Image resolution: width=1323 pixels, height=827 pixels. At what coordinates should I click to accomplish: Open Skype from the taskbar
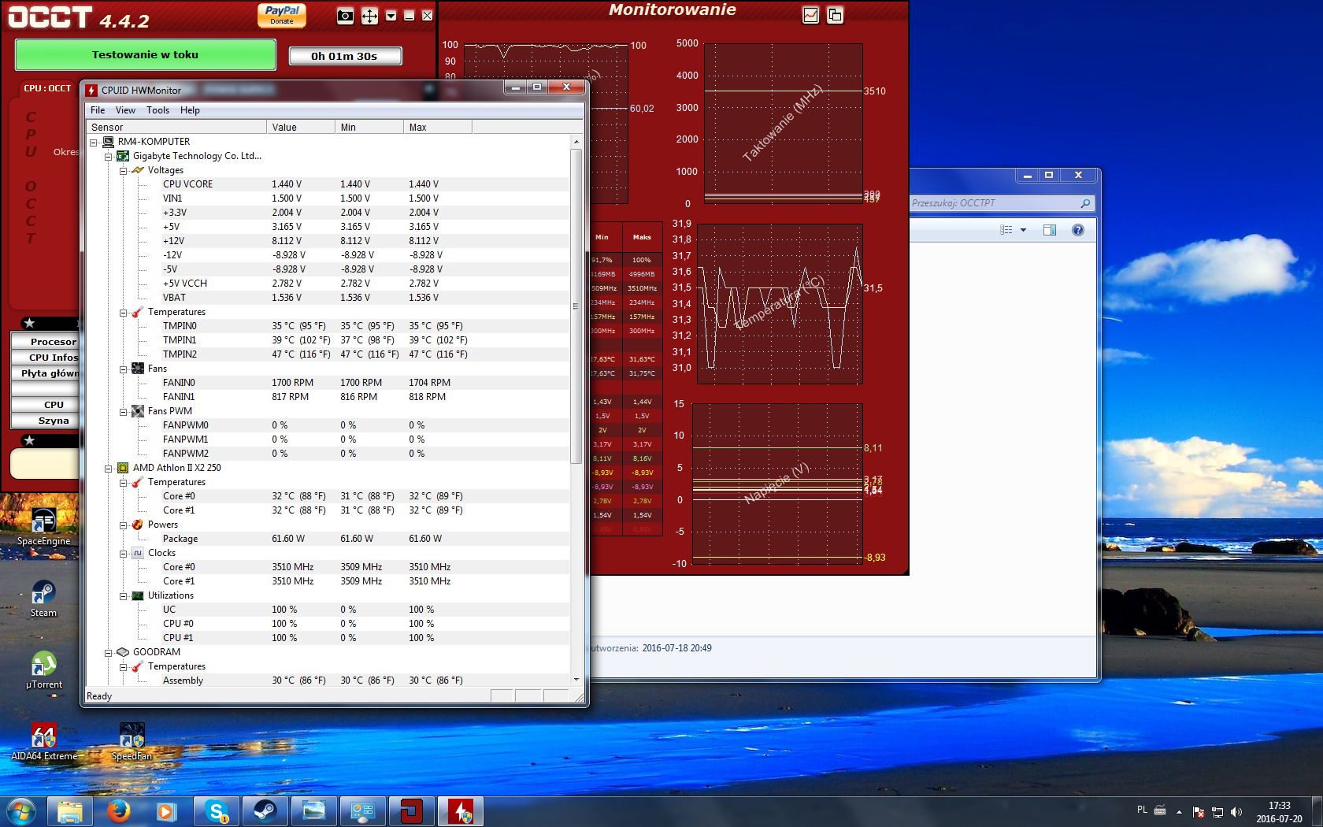click(x=217, y=811)
